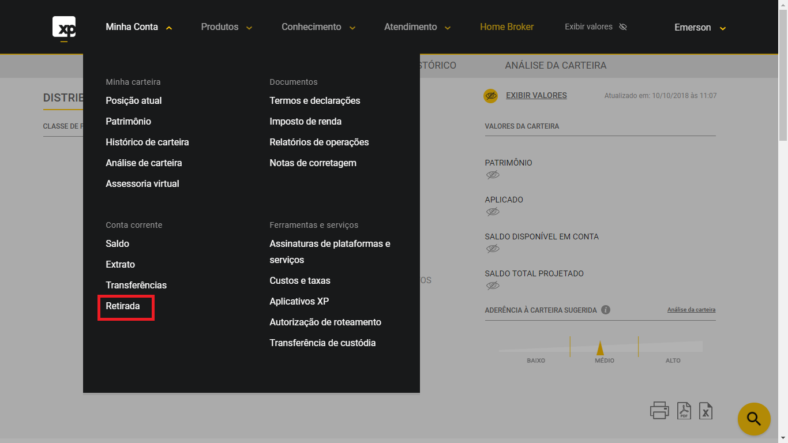Screen dimensions: 788x443
Task: Expand the Atendimento dropdown
Action: tap(418, 27)
